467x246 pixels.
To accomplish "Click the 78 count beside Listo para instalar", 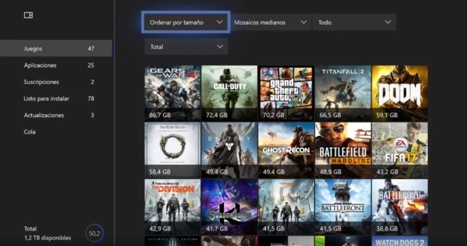I will click(x=91, y=98).
